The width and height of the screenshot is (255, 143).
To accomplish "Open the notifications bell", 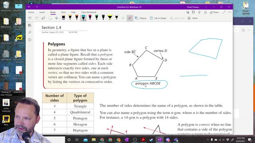I will (x=206, y=12).
